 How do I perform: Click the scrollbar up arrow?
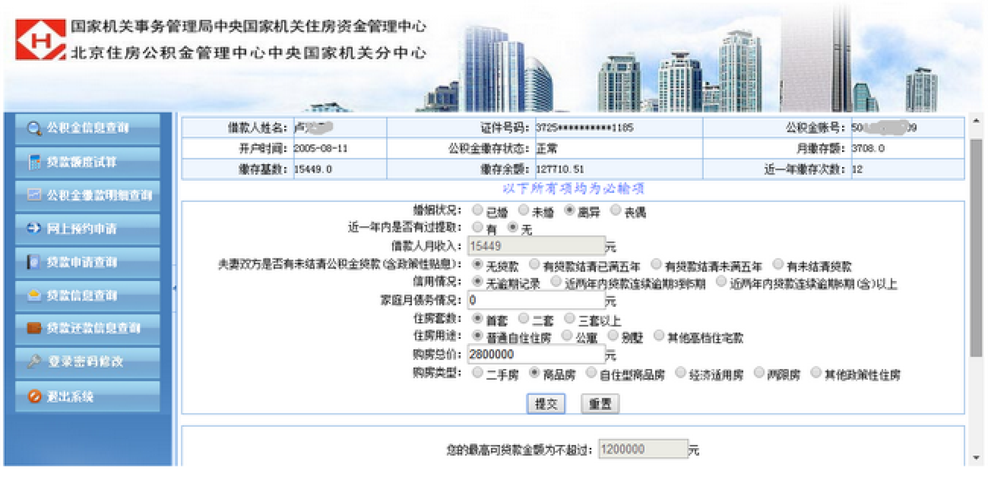[976, 121]
